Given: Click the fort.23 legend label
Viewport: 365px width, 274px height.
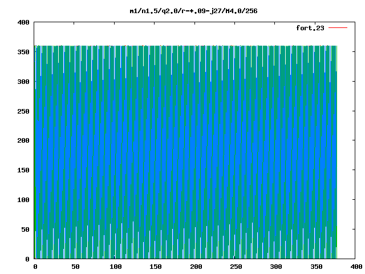Looking at the screenshot, I should coord(310,28).
